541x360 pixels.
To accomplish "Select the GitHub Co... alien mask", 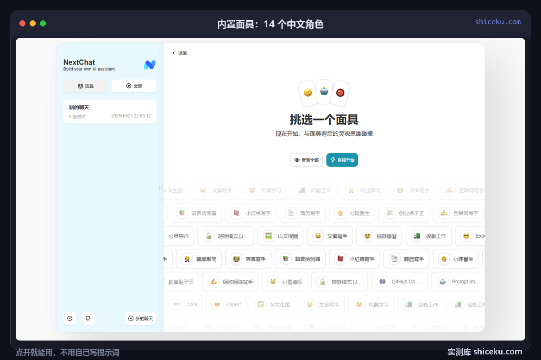I will tap(400, 282).
